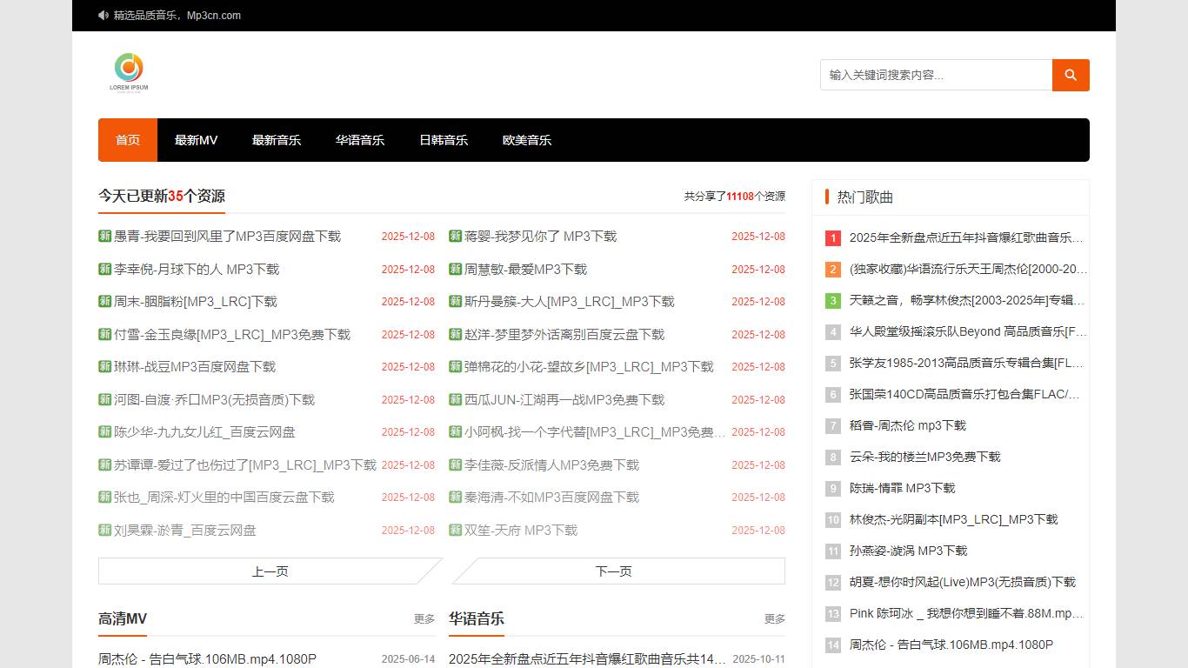Click the red rank 1 badge in 热门歌曲

[x=833, y=238]
